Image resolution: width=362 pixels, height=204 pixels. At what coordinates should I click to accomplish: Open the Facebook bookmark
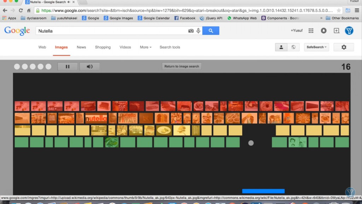click(x=185, y=18)
